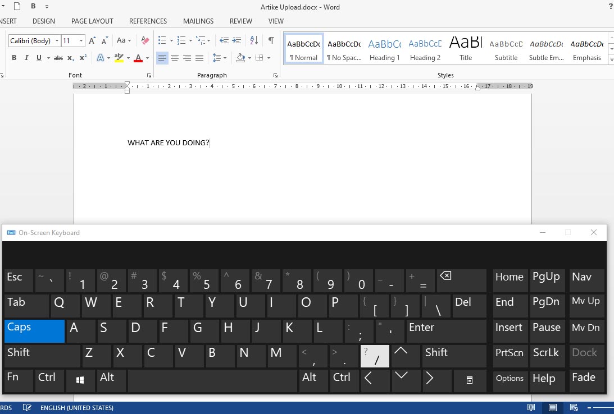Click the Sort A to Z icon

(254, 40)
